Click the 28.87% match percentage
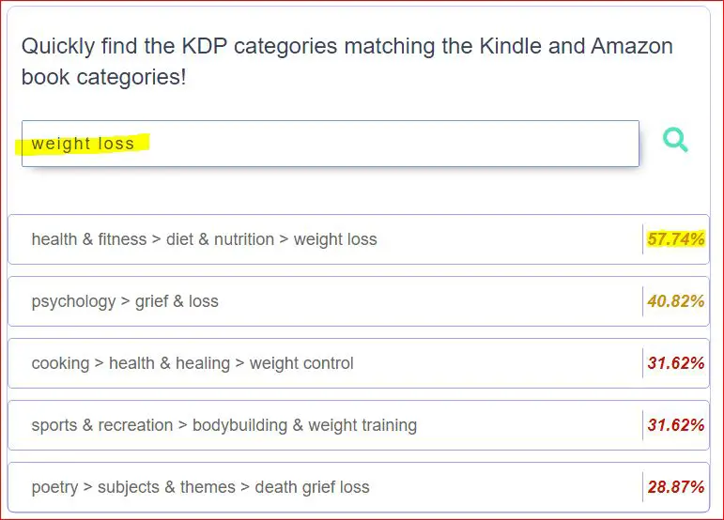724x520 pixels. (x=675, y=487)
